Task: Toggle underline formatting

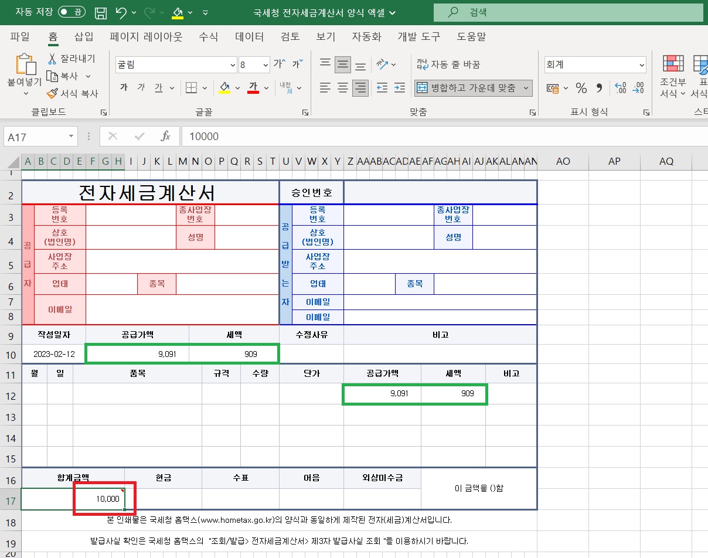Action: 159,87
